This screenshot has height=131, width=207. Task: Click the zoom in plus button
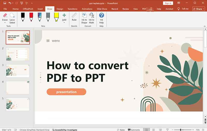193,130
